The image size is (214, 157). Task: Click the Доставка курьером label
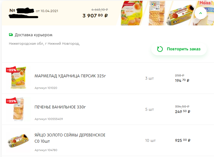34,35
